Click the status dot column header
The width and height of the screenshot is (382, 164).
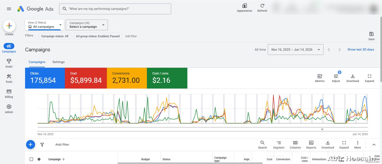click(39, 159)
